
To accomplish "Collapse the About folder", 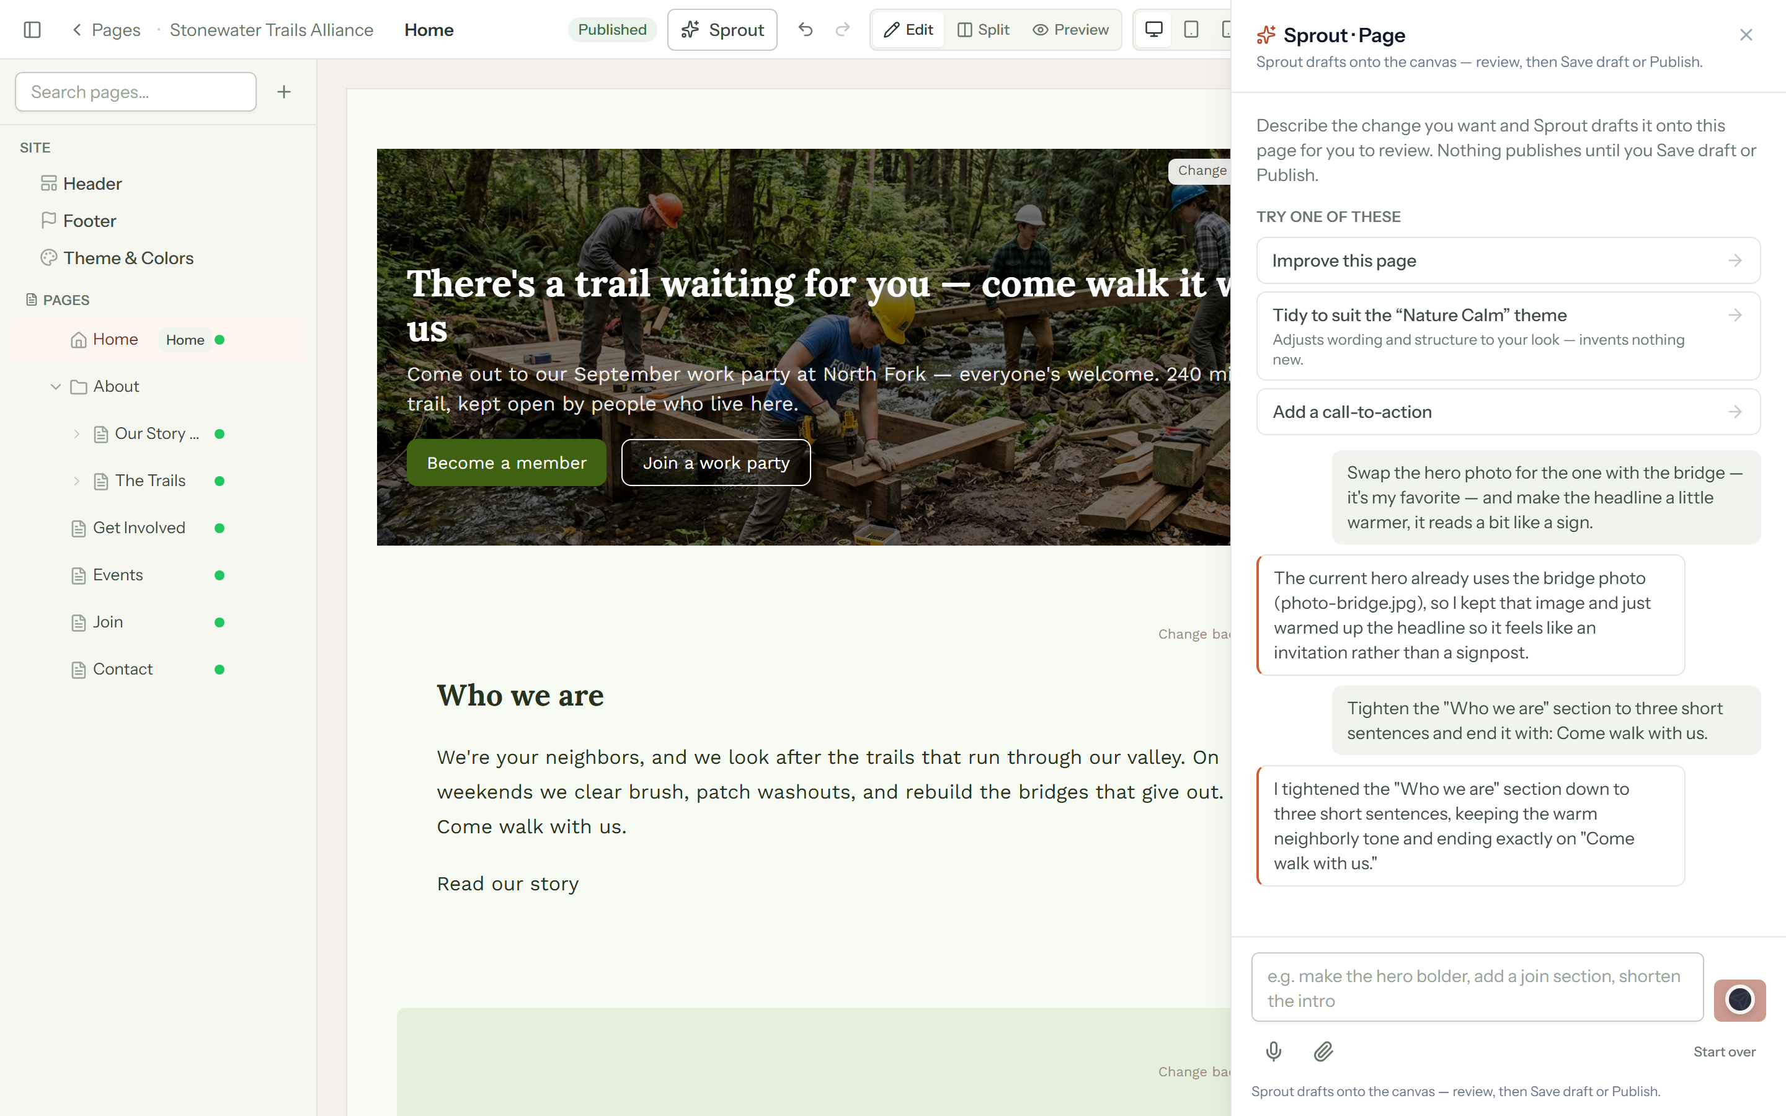I will point(55,387).
